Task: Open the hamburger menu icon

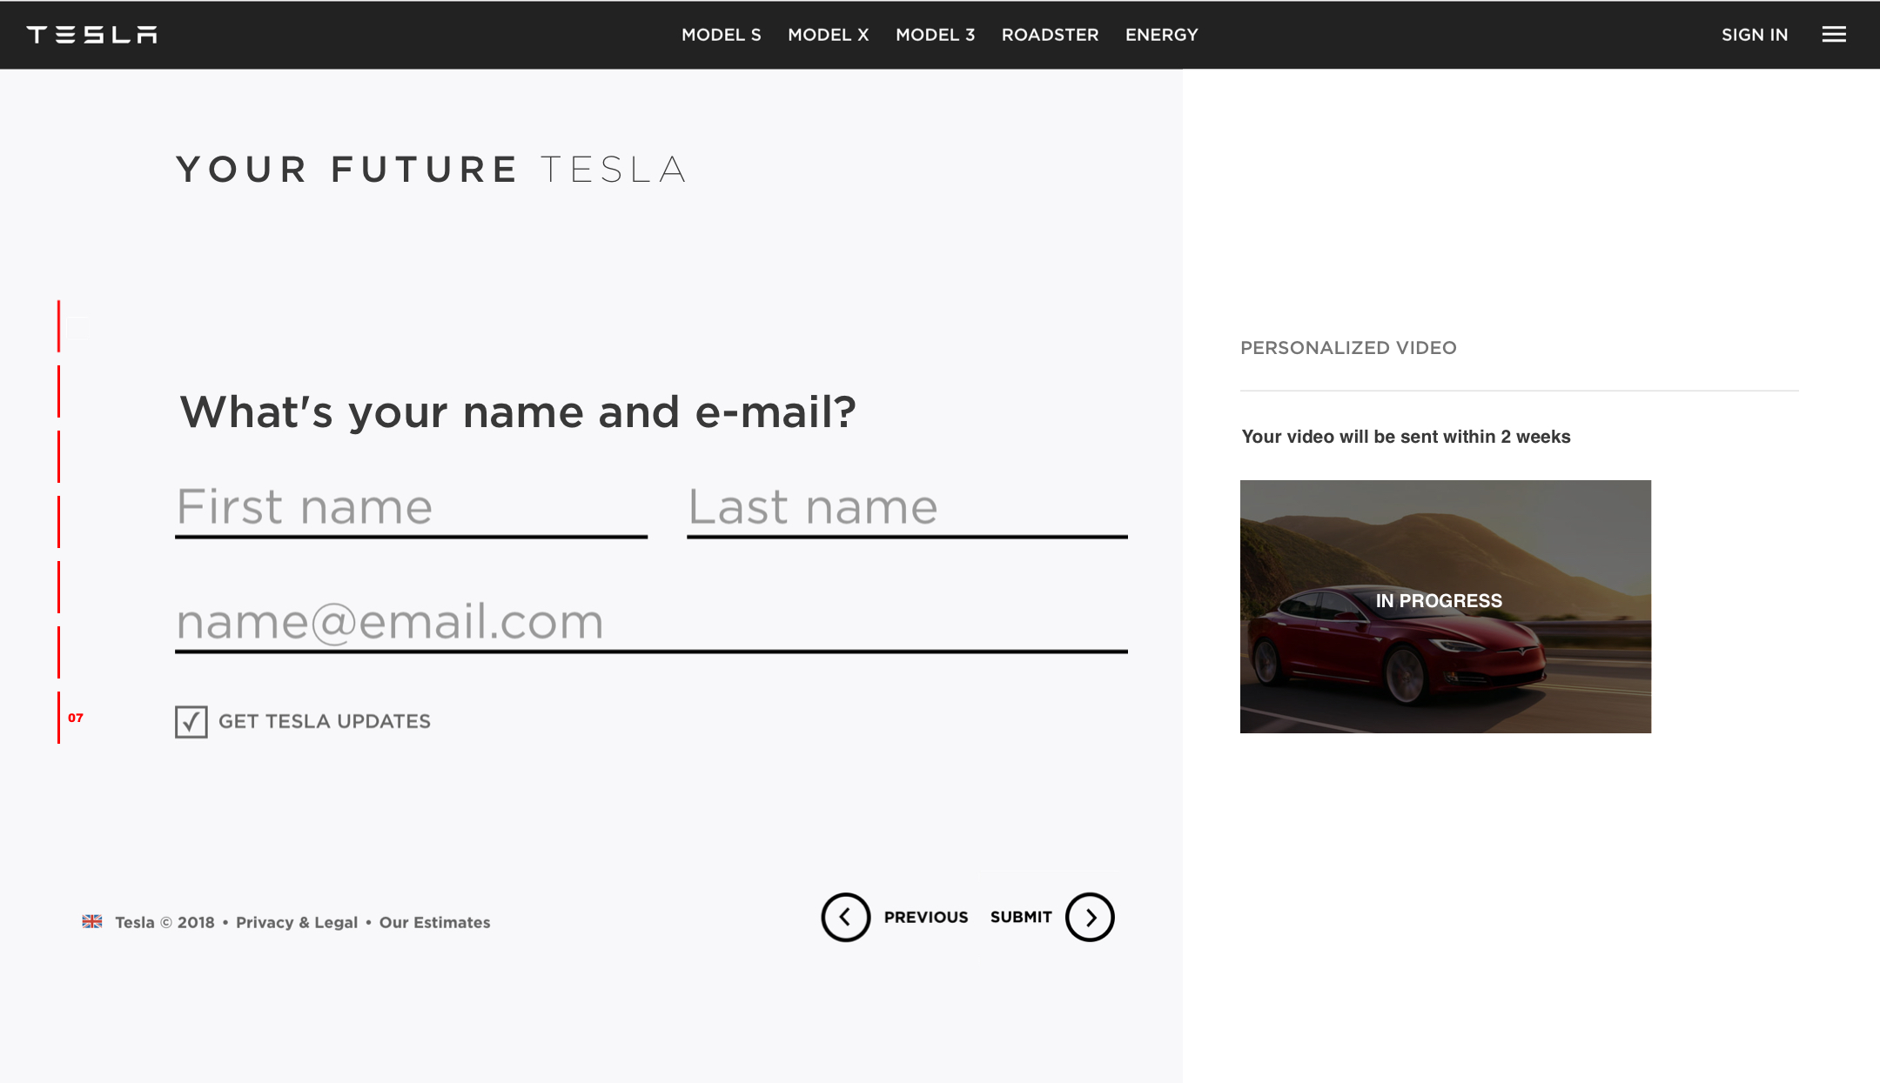Action: pos(1834,35)
